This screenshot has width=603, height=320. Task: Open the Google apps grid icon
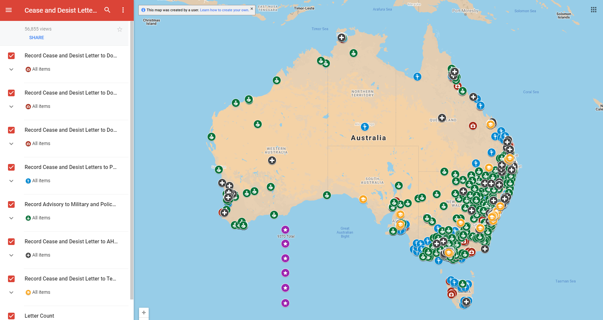[x=594, y=10]
